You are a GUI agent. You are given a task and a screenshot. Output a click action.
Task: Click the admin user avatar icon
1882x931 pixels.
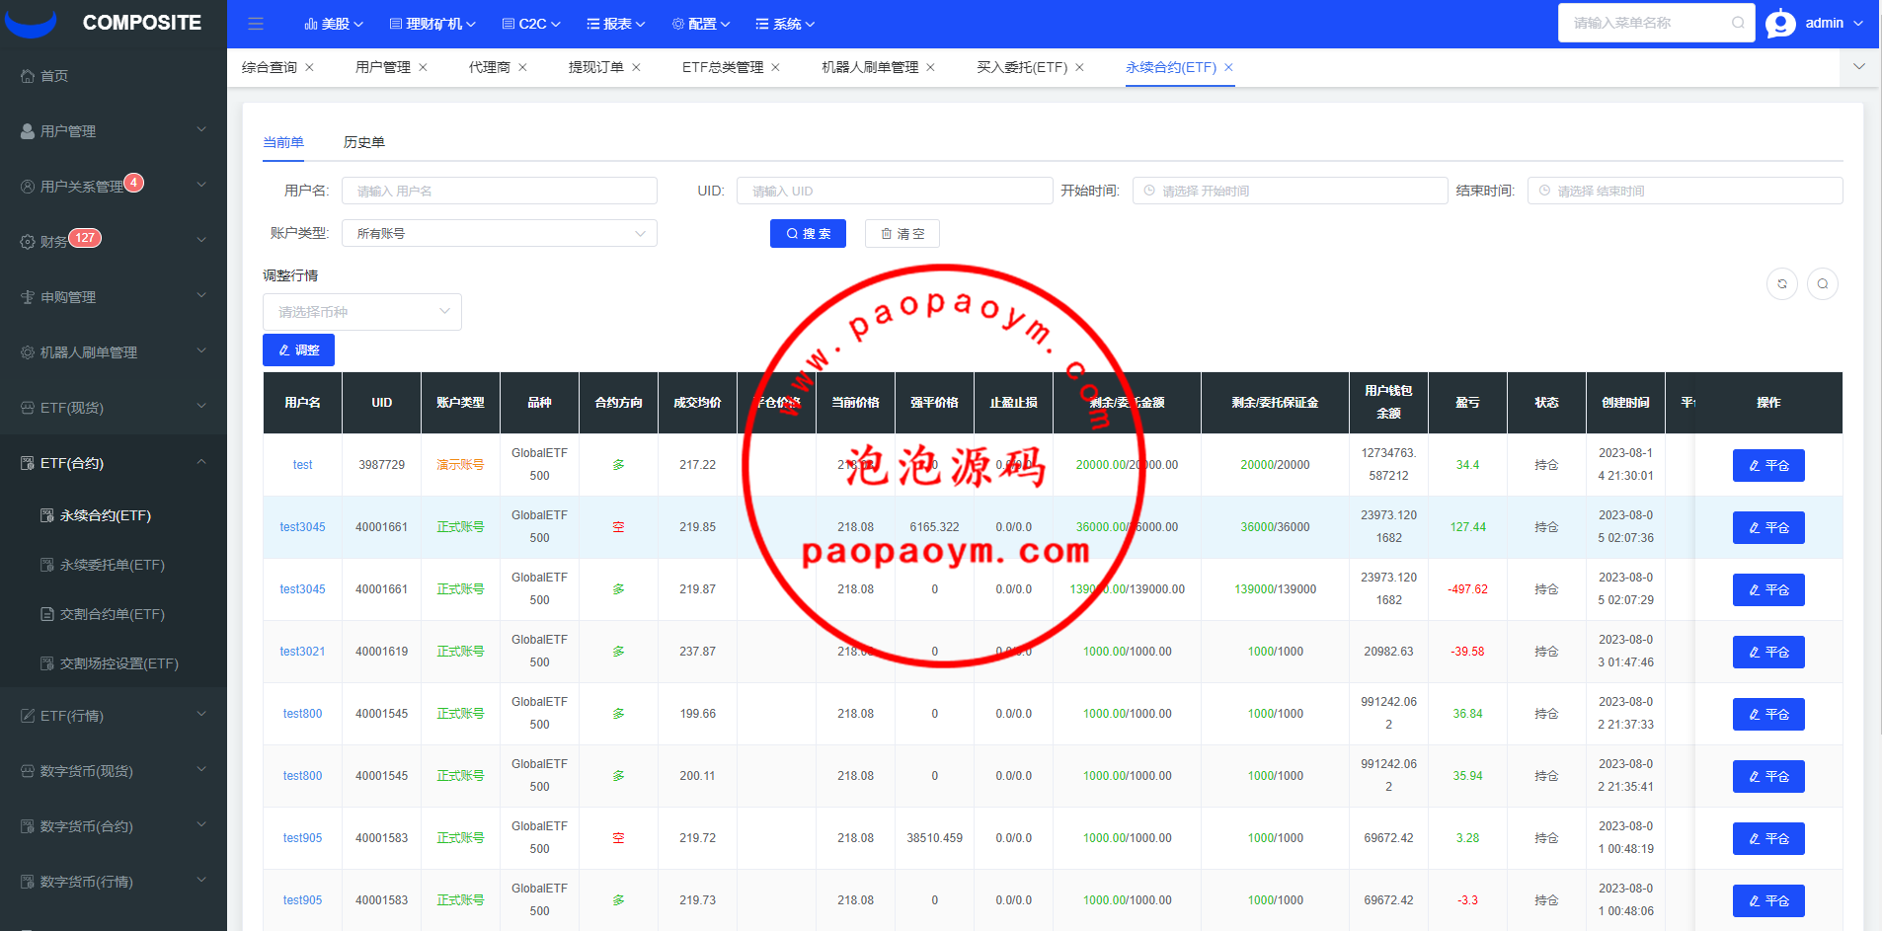1780,23
